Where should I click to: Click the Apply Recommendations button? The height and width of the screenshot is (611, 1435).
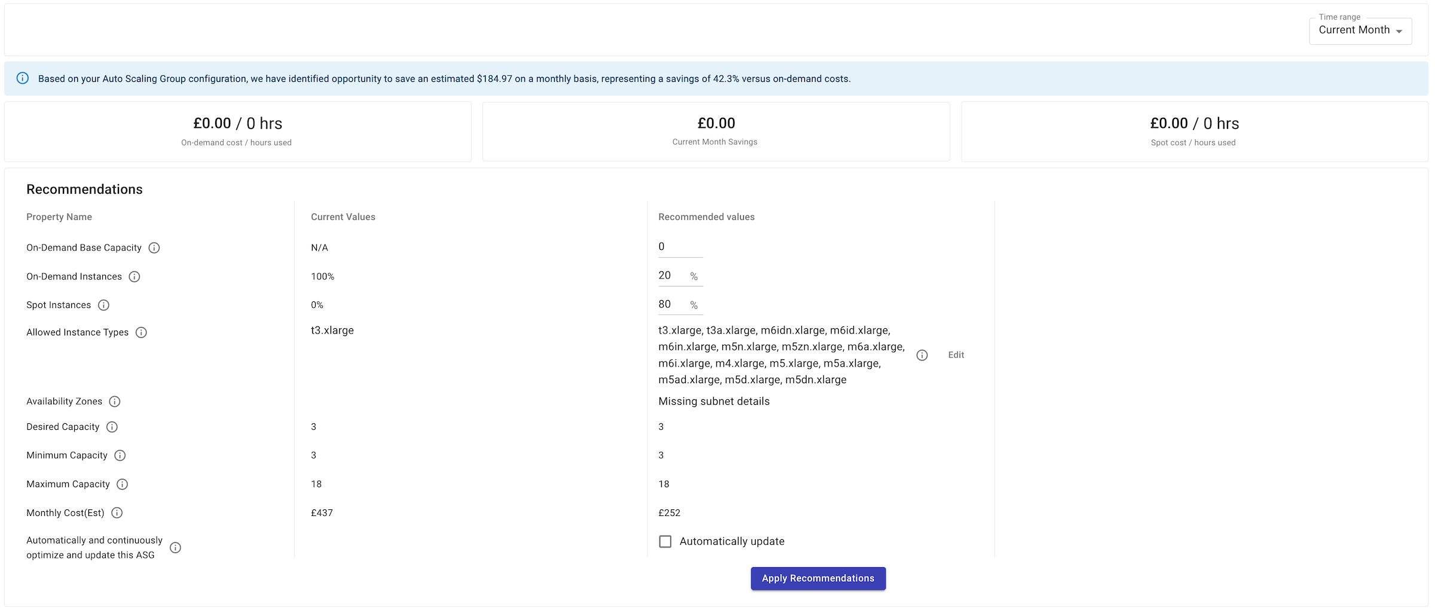tap(818, 578)
